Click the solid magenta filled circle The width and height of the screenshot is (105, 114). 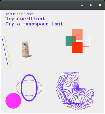click(13, 101)
